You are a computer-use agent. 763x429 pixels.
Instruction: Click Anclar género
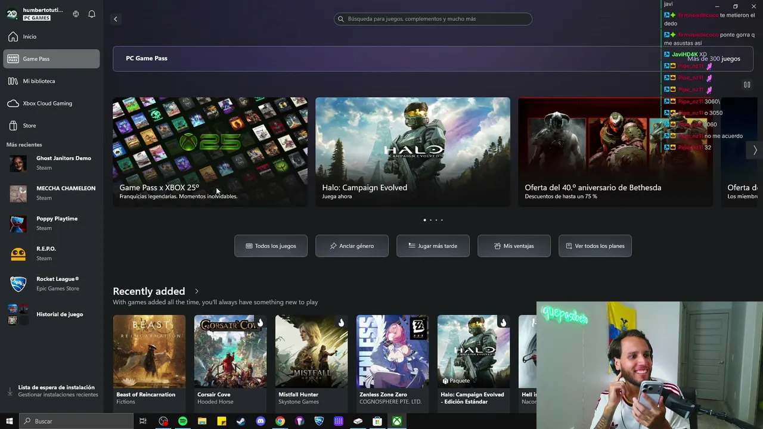(352, 246)
